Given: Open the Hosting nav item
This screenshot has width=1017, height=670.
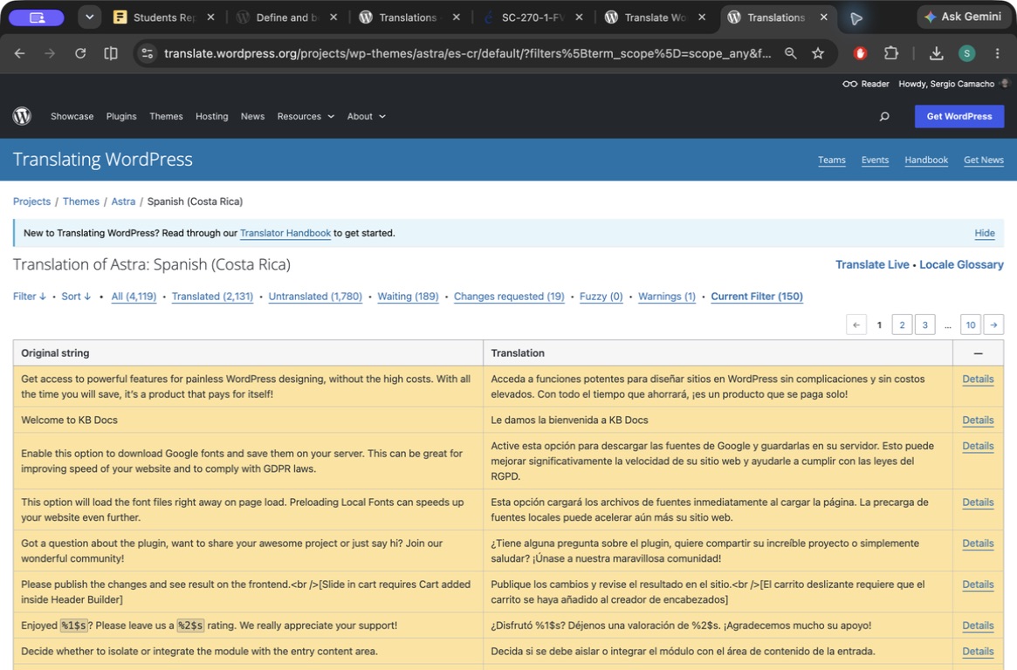Looking at the screenshot, I should point(212,116).
